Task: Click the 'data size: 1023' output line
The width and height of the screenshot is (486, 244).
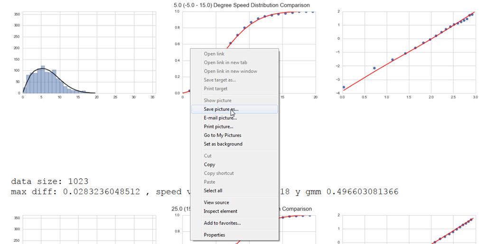Action: click(49, 181)
